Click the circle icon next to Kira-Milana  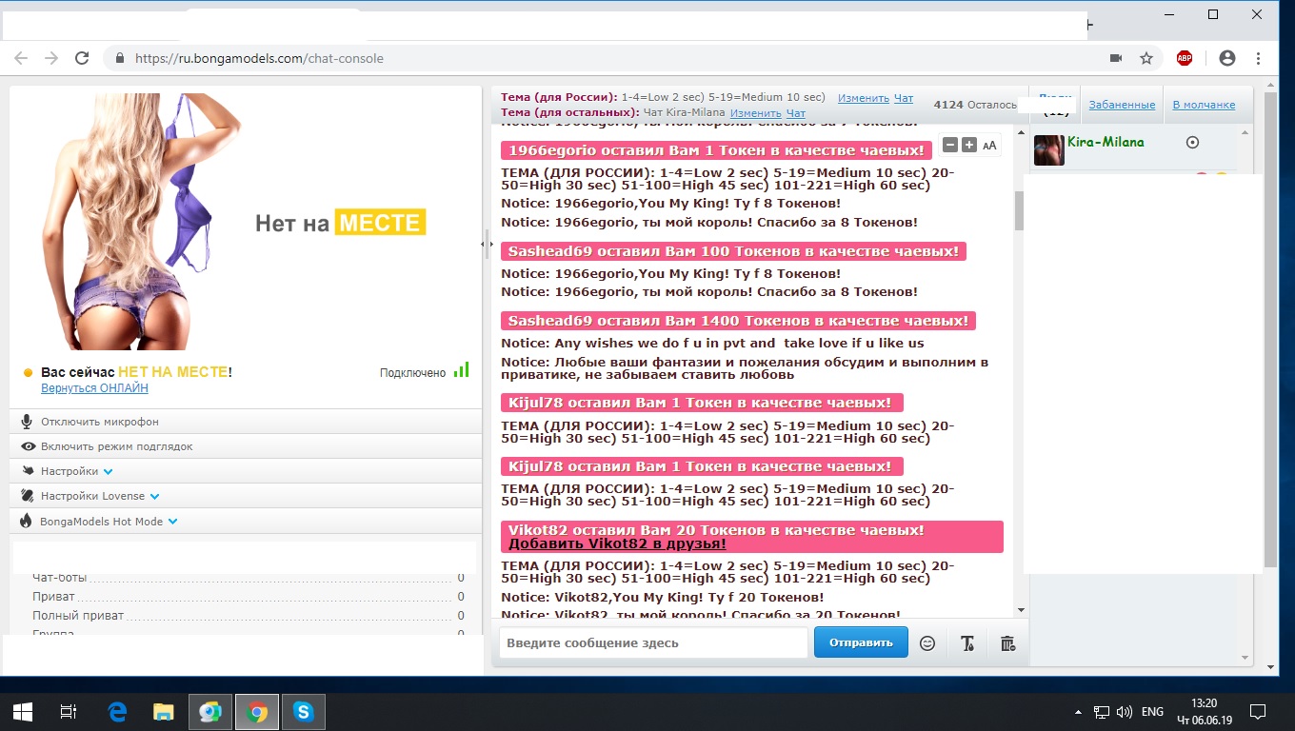tap(1192, 143)
